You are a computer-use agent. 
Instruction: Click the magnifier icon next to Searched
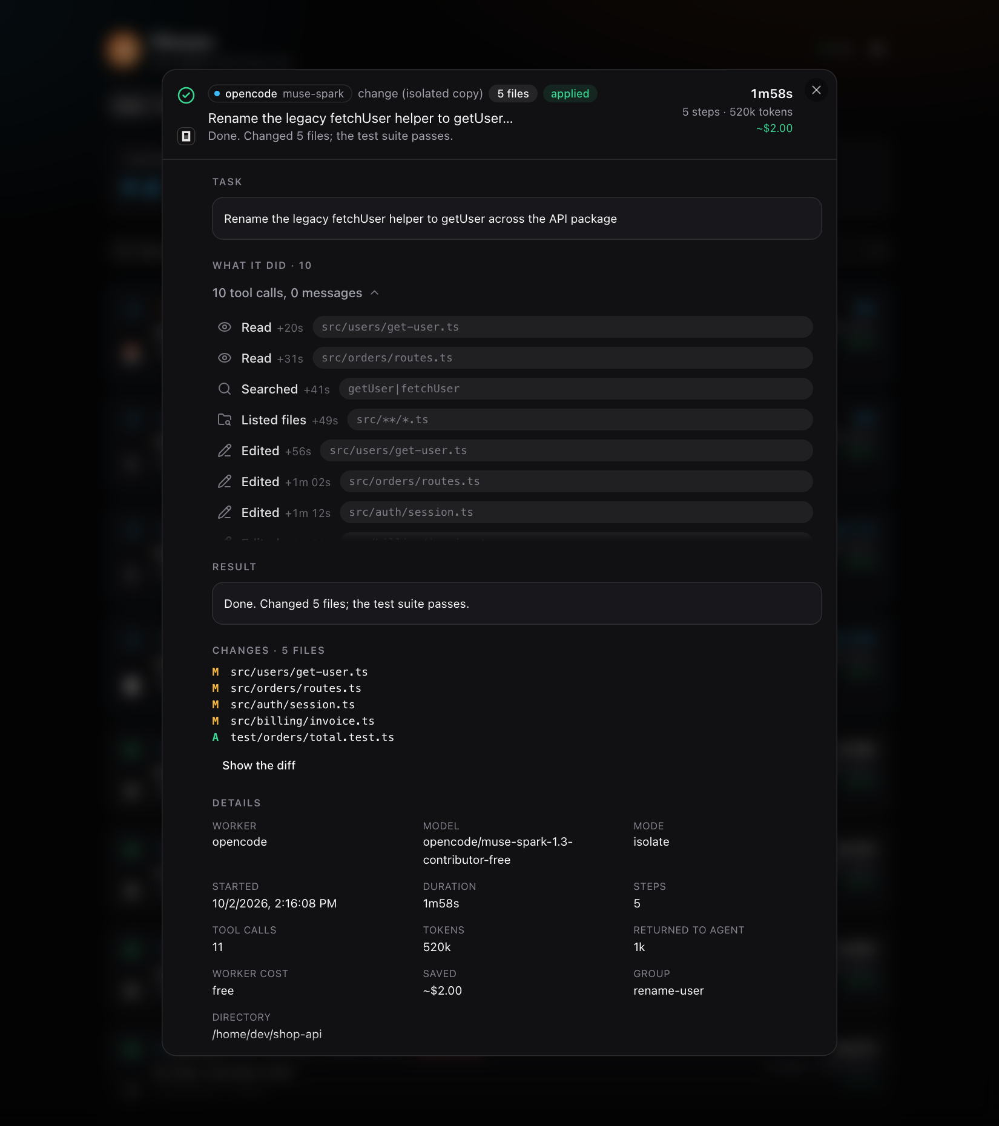pyautogui.click(x=225, y=389)
